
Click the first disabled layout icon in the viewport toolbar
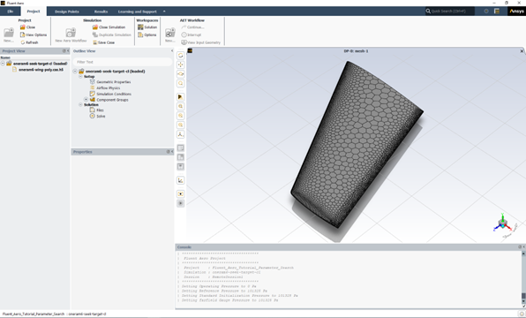click(x=180, y=148)
